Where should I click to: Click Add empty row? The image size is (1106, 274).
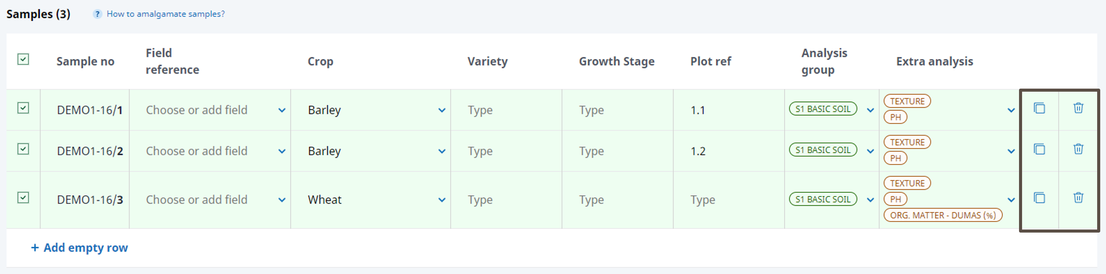tap(85, 248)
